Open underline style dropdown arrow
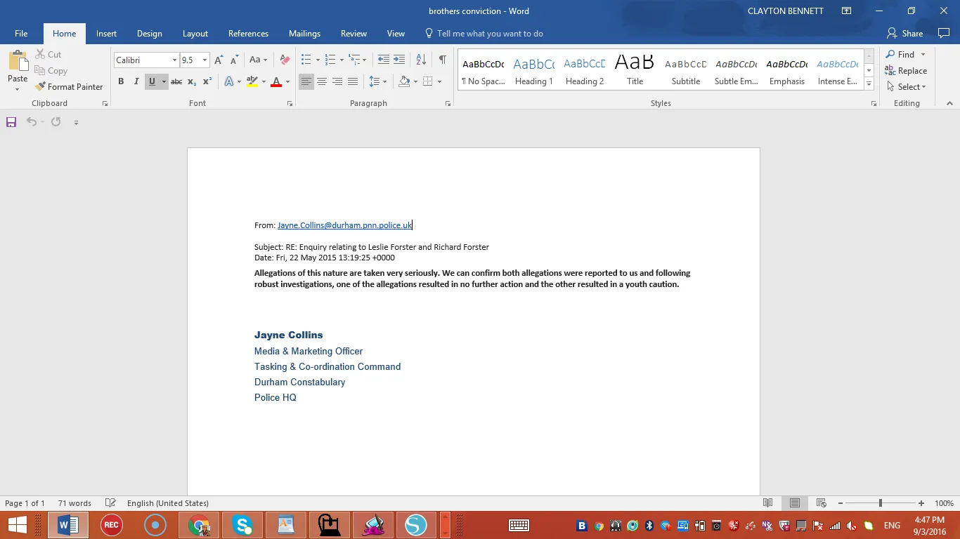This screenshot has width=960, height=539. pos(164,81)
